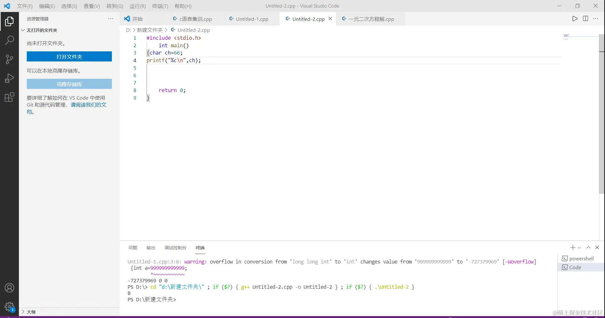Image resolution: width=605 pixels, height=318 pixels.
Task: Run the code with the play icon
Action: point(575,19)
